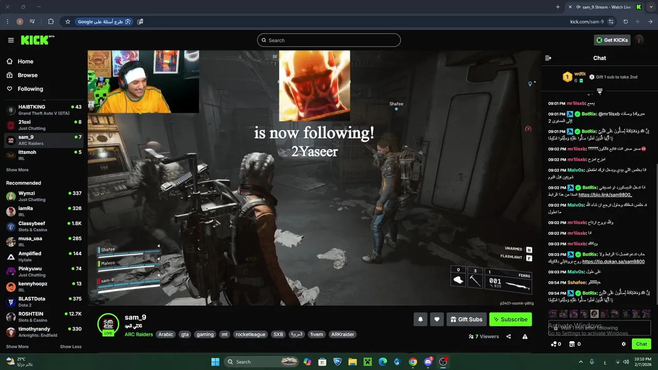658x370 pixels.
Task: Click the taskbar volume icon
Action: click(x=627, y=362)
